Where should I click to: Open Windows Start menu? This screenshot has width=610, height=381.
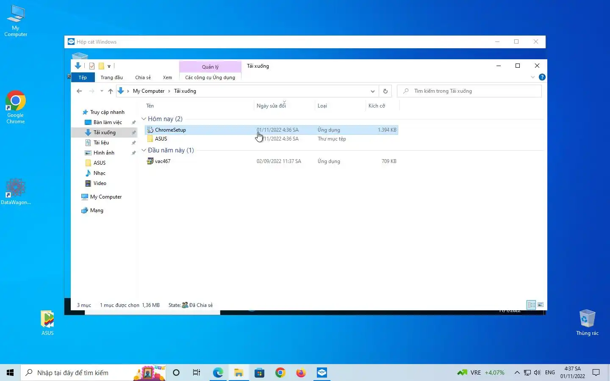pyautogui.click(x=10, y=373)
